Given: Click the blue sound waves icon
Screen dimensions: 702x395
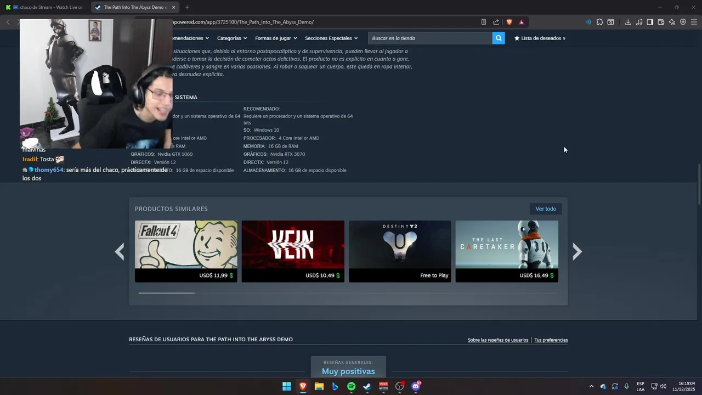Looking at the screenshot, I should click(x=588, y=22).
